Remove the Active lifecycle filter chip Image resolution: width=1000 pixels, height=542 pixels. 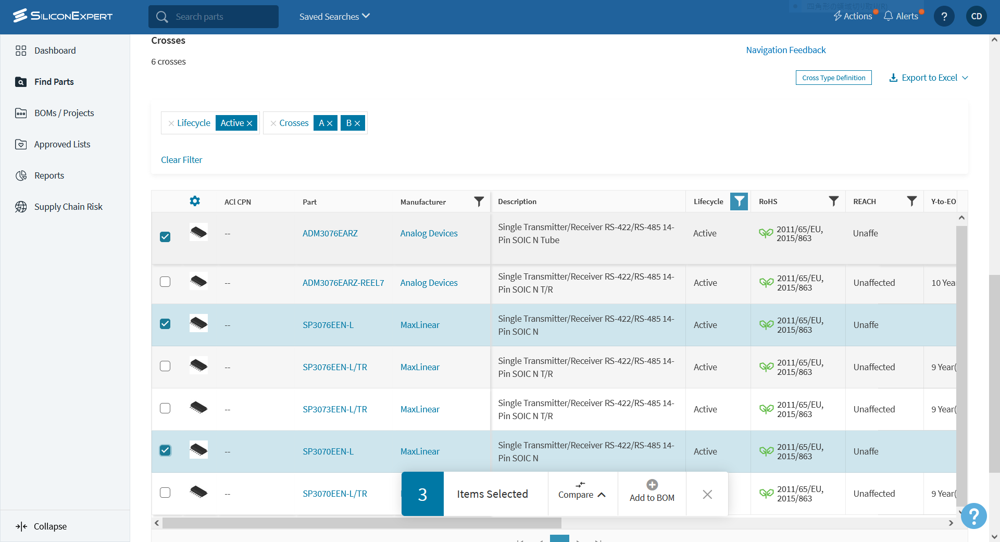249,123
